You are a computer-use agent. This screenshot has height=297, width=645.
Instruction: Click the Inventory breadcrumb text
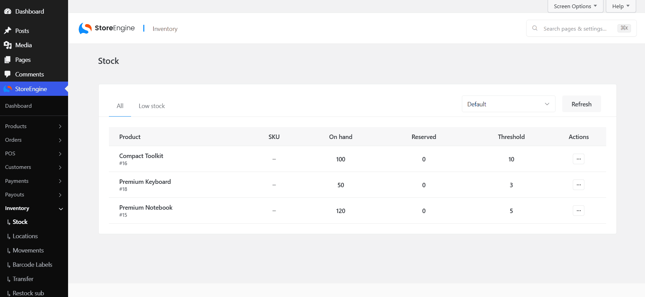165,29
